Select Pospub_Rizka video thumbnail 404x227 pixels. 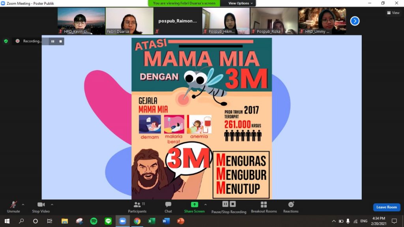(x=274, y=21)
